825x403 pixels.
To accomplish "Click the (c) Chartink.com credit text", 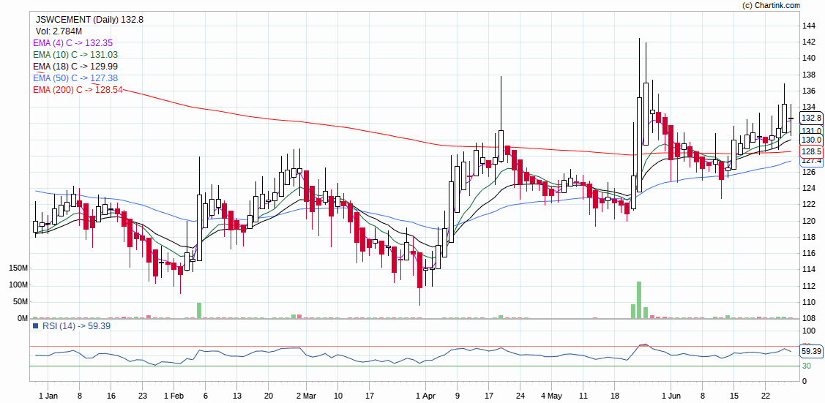I will click(770, 5).
